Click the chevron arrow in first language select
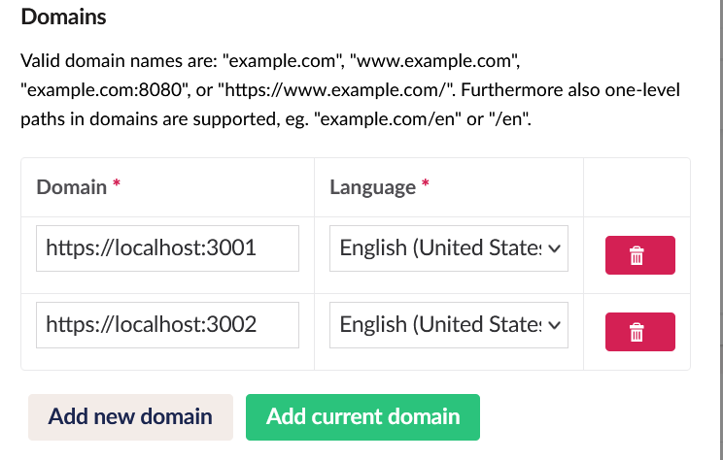The height and width of the screenshot is (460, 723). tap(555, 248)
